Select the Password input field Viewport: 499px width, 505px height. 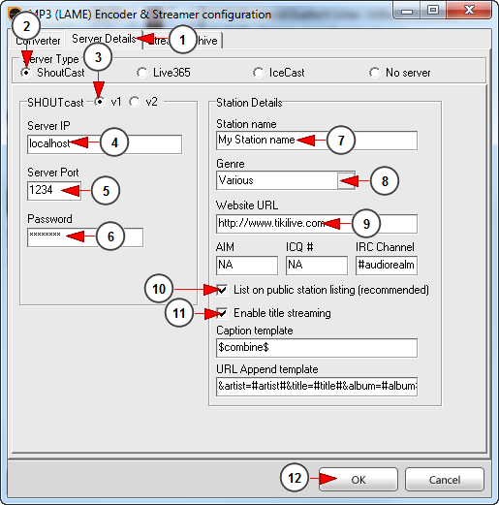click(x=85, y=237)
